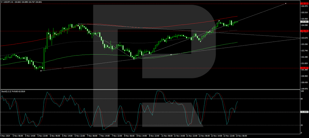
Task: Click the 155.510 price axis label
Action: 304,12
